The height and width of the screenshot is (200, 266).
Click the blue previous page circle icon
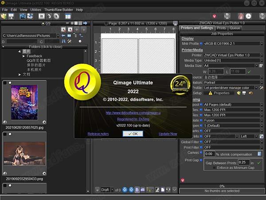pos(125,190)
